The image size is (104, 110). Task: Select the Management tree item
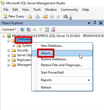24,65
